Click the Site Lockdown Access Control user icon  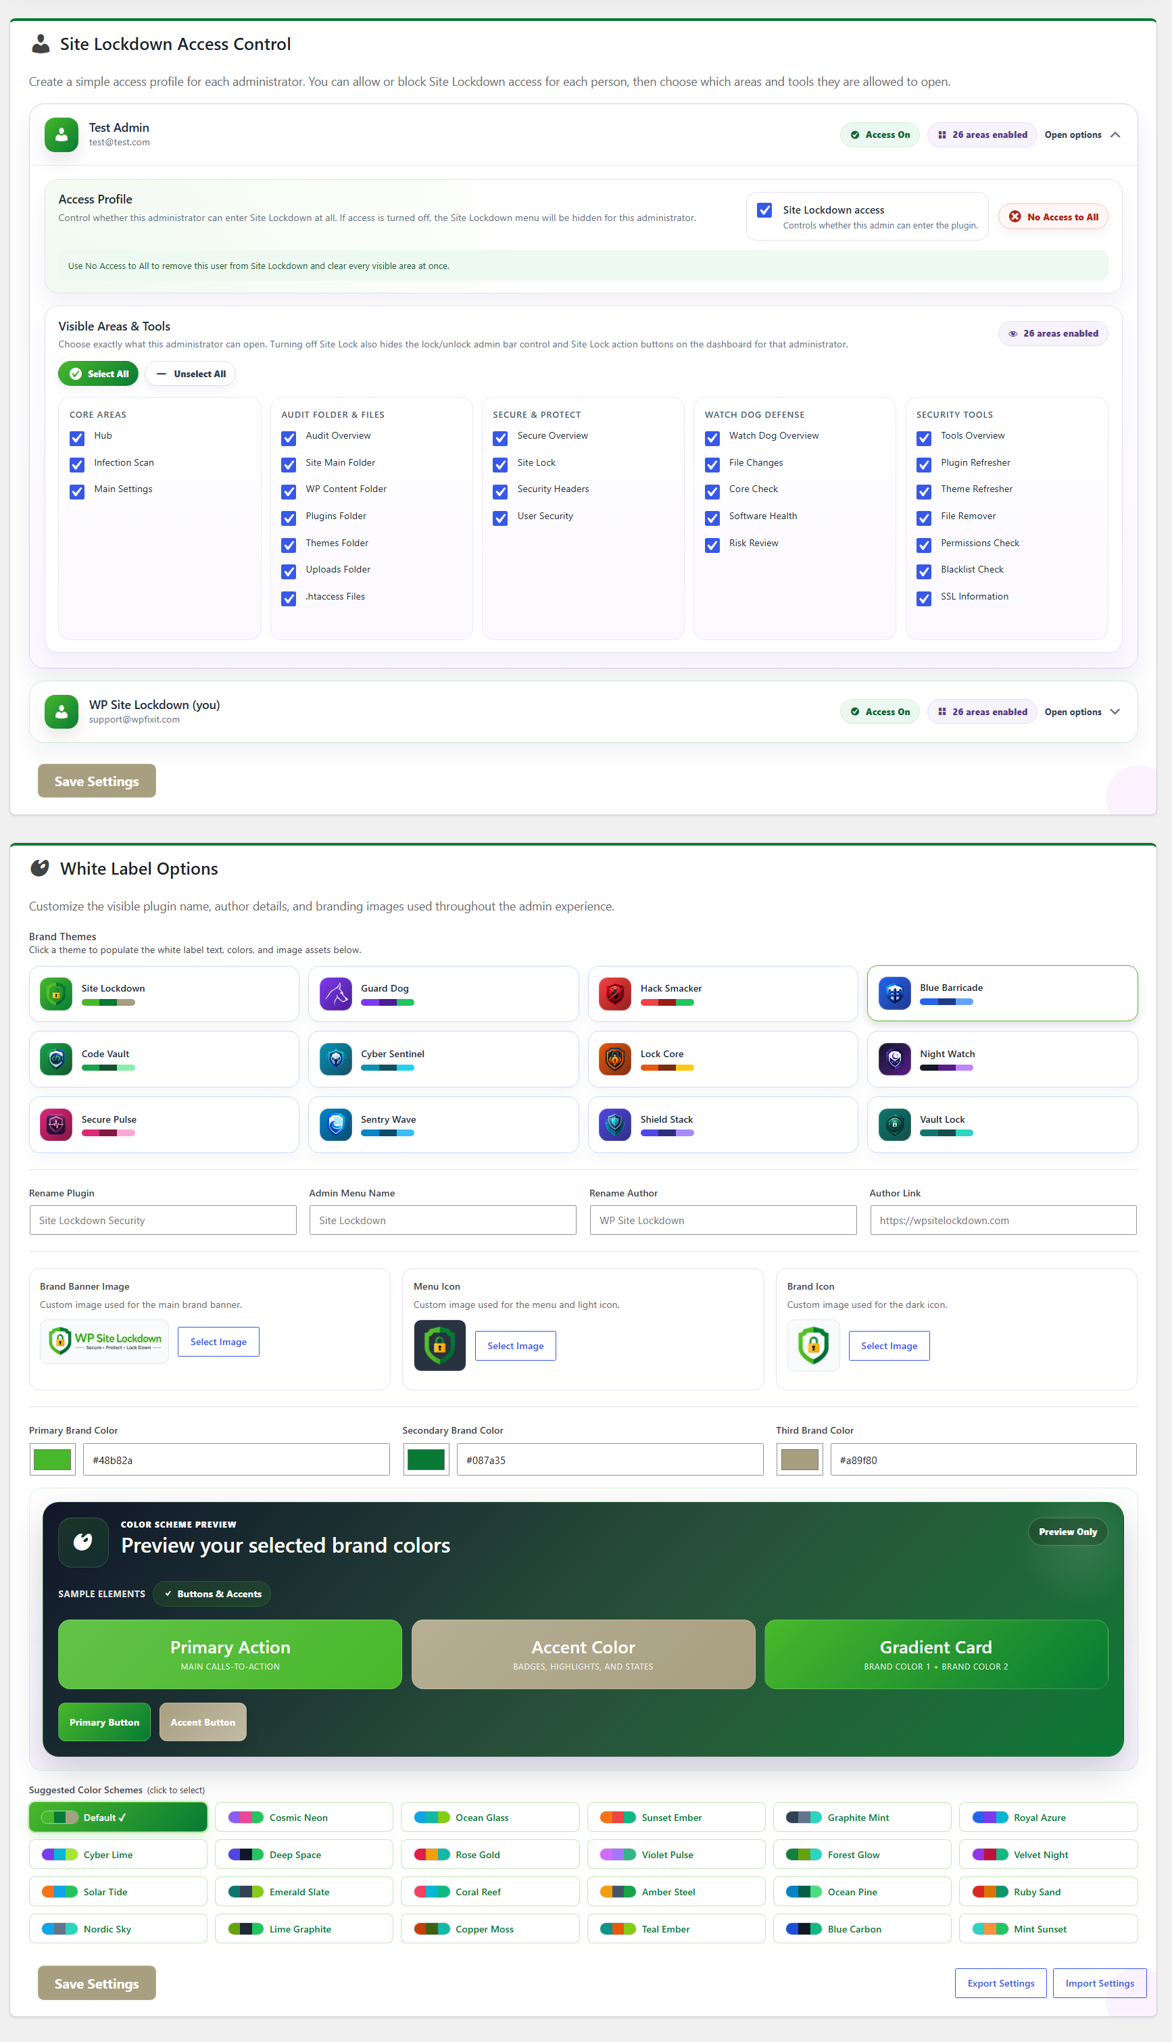[x=41, y=44]
